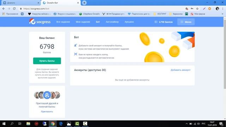
Task: Open the 'Накрутка лайков' bookmark
Action: [x=39, y=14]
